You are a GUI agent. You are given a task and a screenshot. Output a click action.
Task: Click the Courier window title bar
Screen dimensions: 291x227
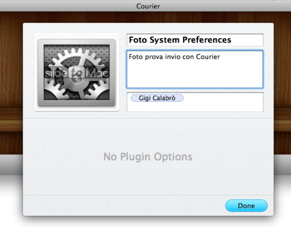[145, 6]
